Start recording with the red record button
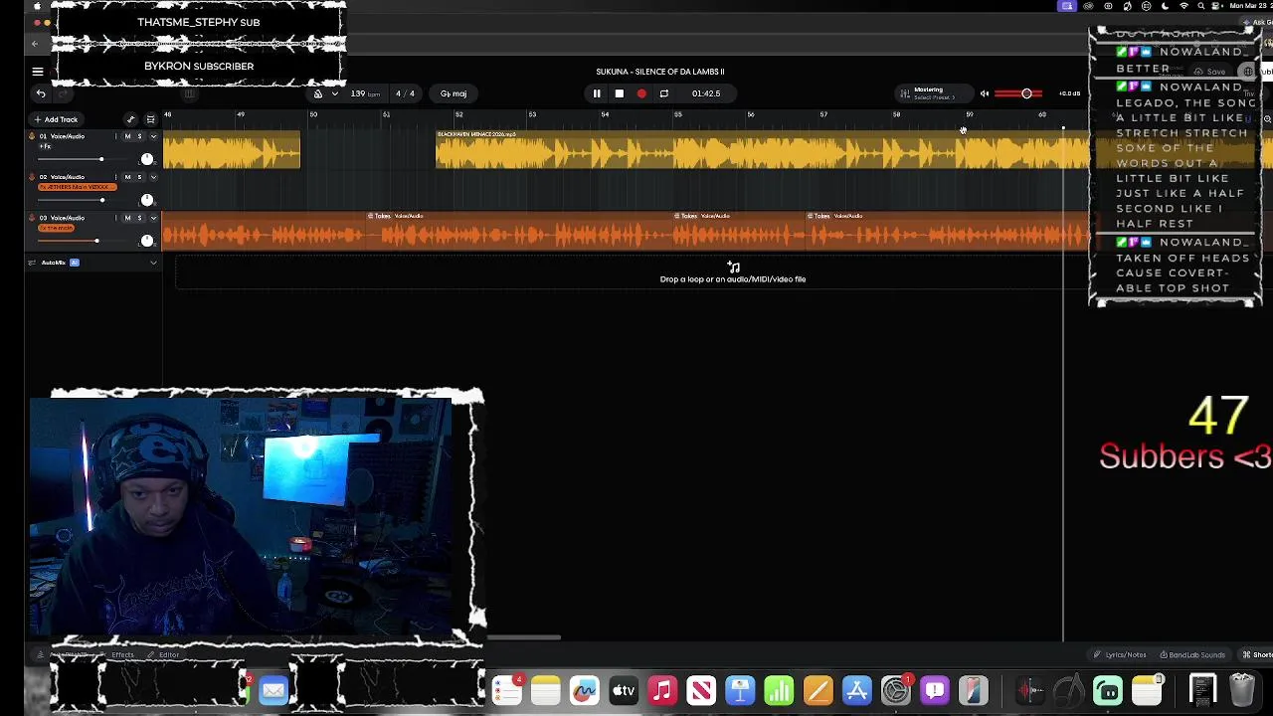This screenshot has width=1273, height=716. 641,93
